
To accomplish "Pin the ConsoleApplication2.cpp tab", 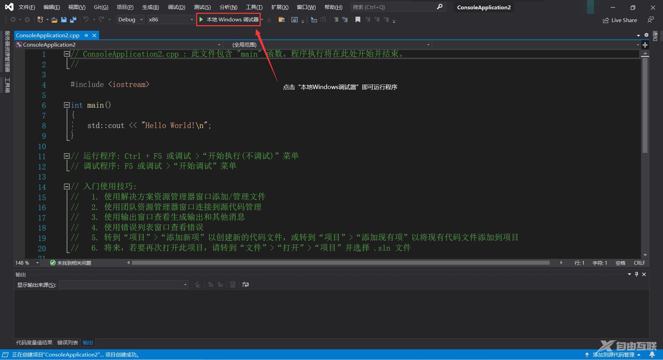I will [86, 35].
